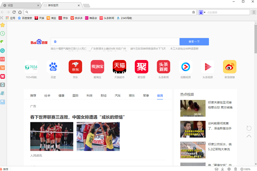257x171 pixels.
Task: Open the shopping cart sidebar icon
Action: point(3,68)
